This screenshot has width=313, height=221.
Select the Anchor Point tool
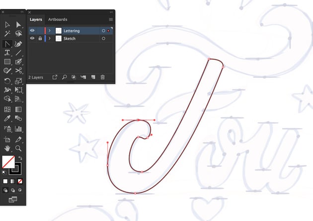(x=7, y=44)
